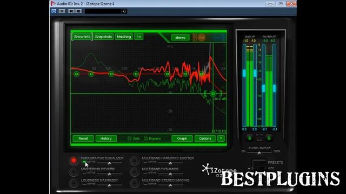Toggle Paragraphic Equalizer Active switch
The height and width of the screenshot is (194, 346).
point(84,162)
